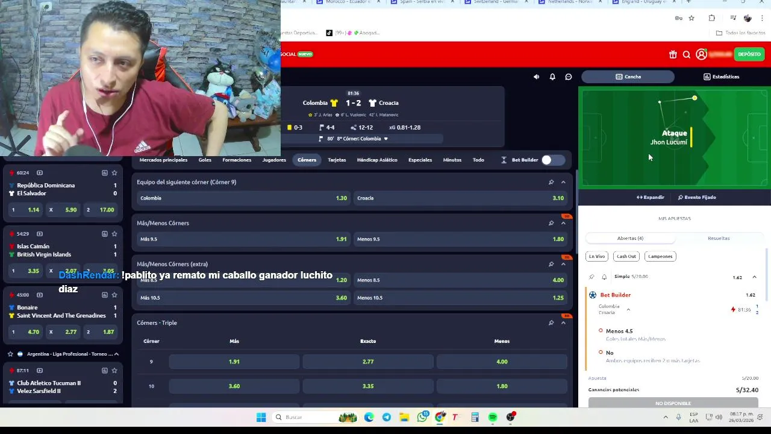This screenshot has width=771, height=434.
Task: Filter bets by Cash Out
Action: (626, 256)
